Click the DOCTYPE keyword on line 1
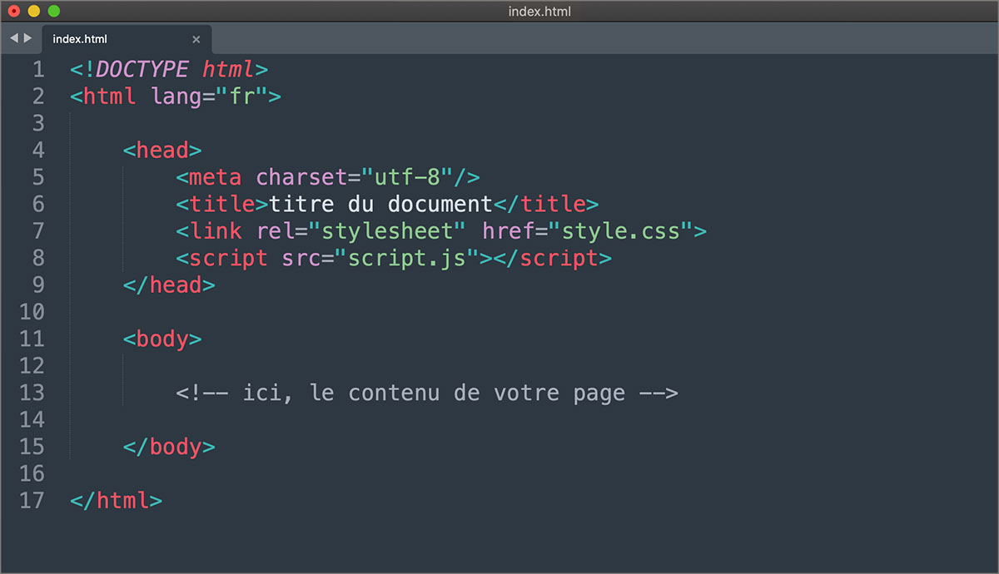The height and width of the screenshot is (574, 999). click(142, 69)
